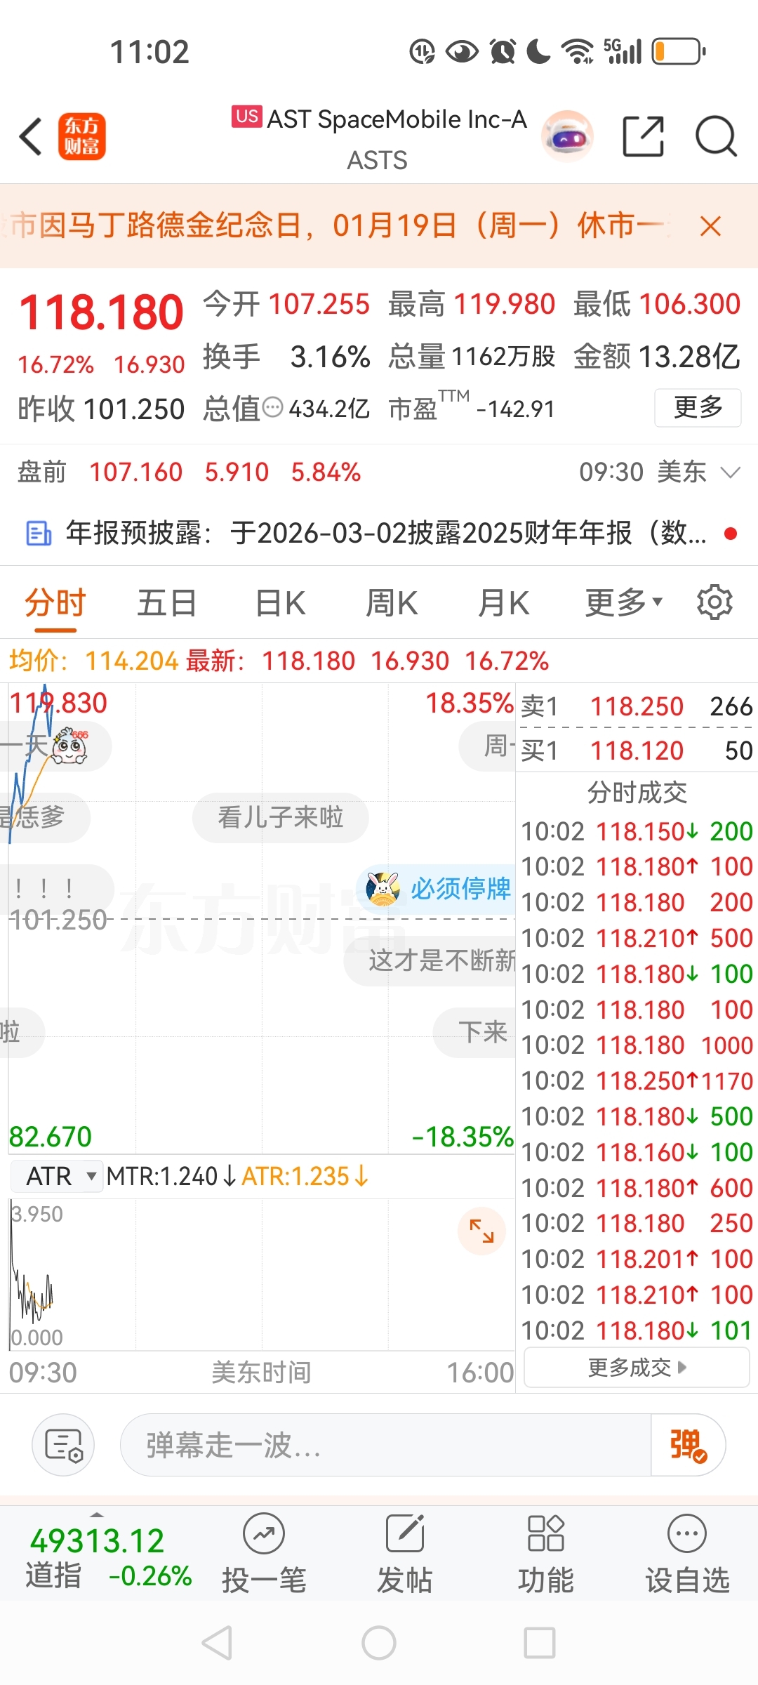Close the holiday market notice banner
The height and width of the screenshot is (1685, 758).
click(x=710, y=226)
